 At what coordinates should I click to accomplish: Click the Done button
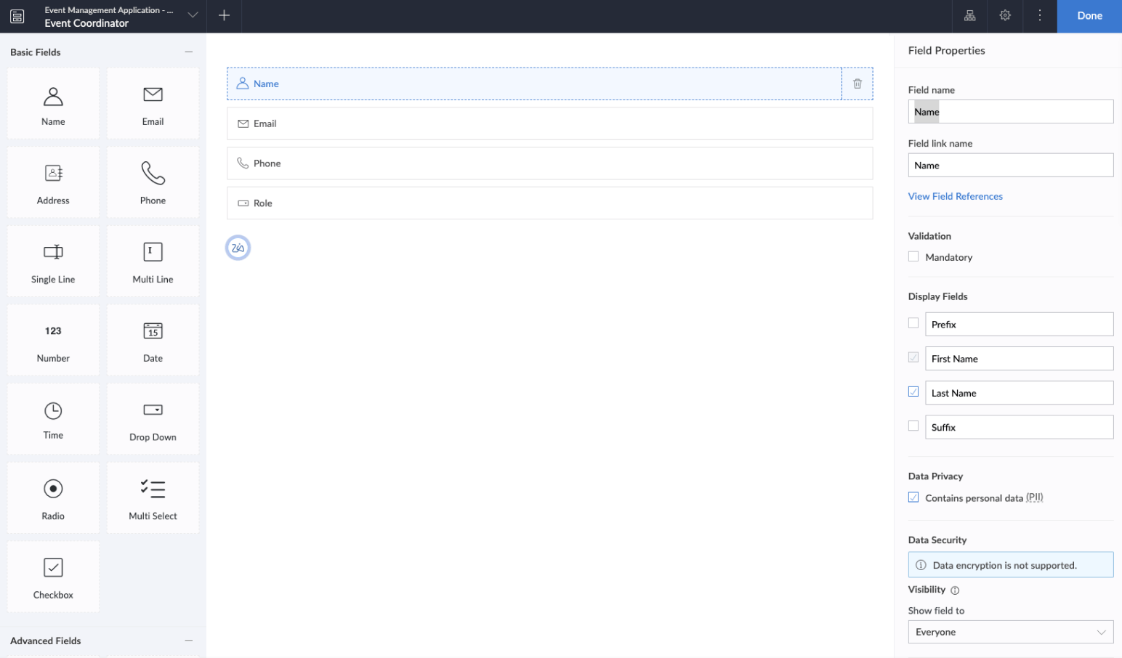coord(1089,15)
